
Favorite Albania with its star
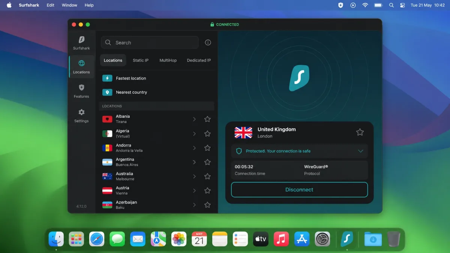[207, 119]
